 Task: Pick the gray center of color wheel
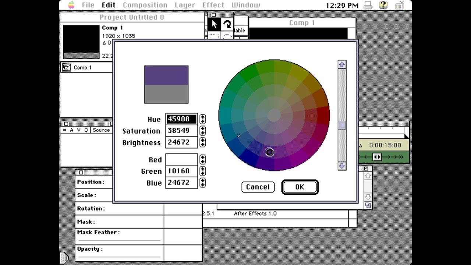coord(274,115)
